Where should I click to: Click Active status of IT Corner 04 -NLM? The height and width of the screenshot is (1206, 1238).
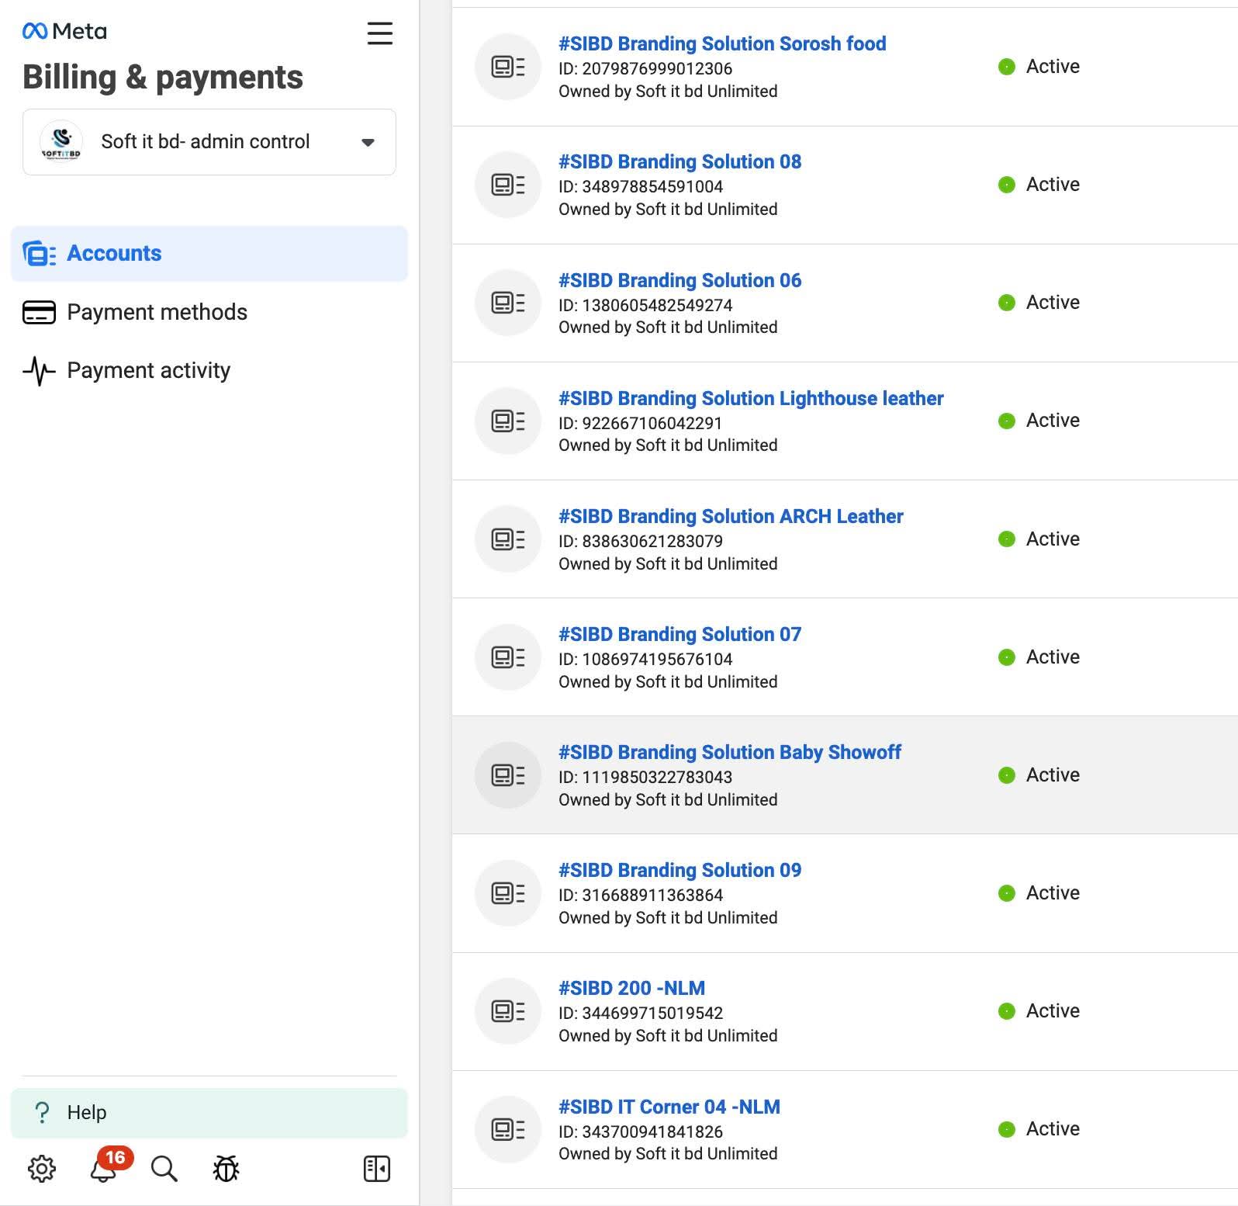[1039, 1128]
